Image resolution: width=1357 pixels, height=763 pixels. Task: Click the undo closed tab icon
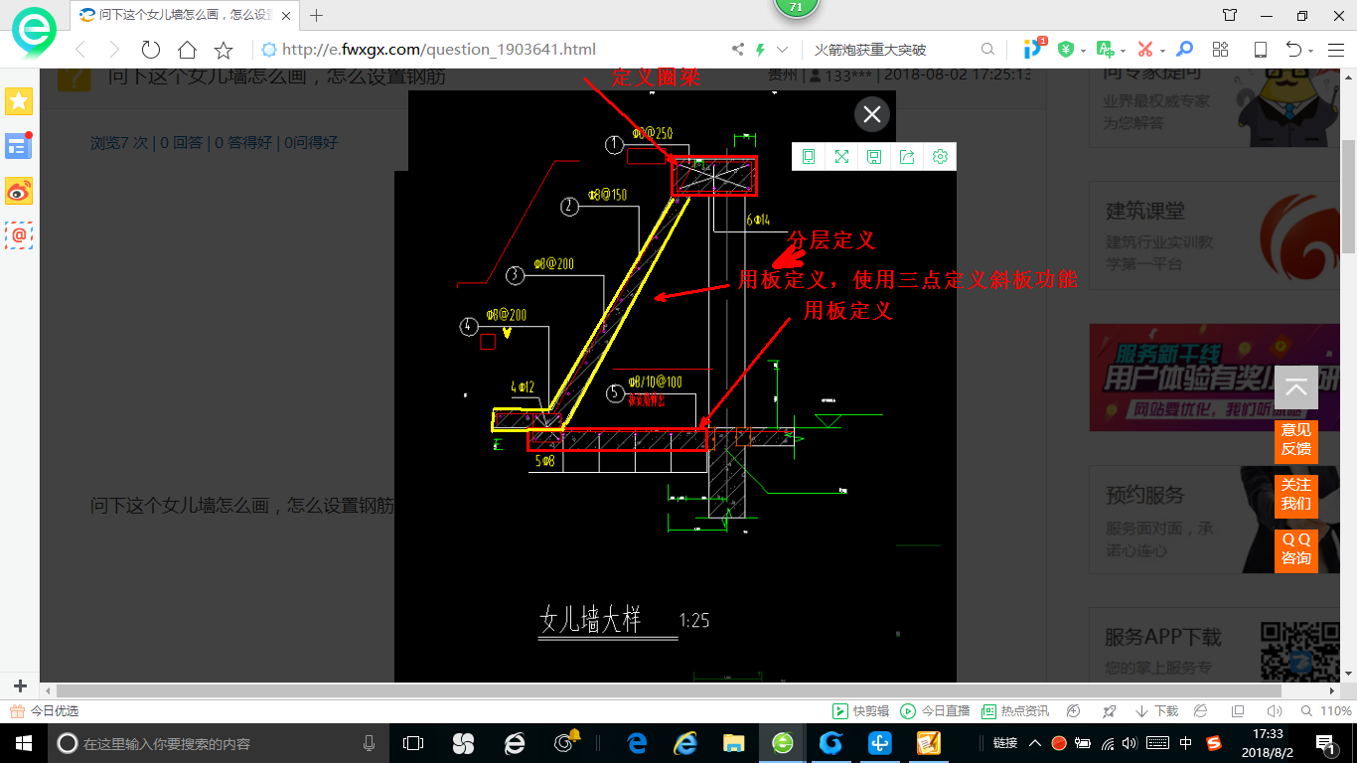click(x=1293, y=50)
